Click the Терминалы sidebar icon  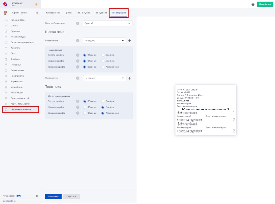[x=6, y=82]
